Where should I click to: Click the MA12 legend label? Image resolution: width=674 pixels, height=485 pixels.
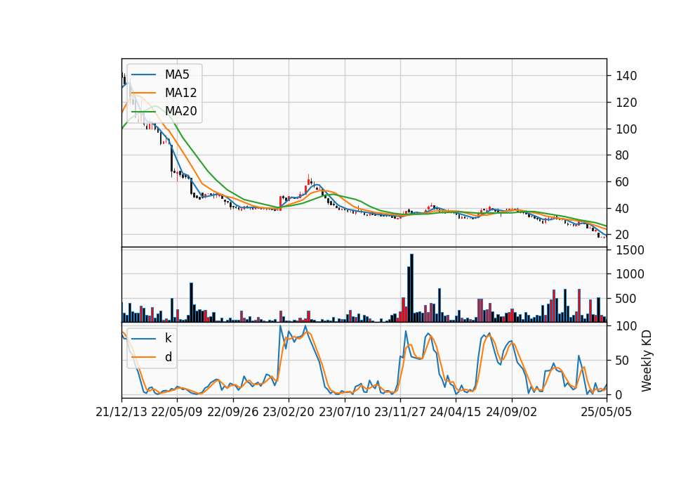(x=180, y=93)
